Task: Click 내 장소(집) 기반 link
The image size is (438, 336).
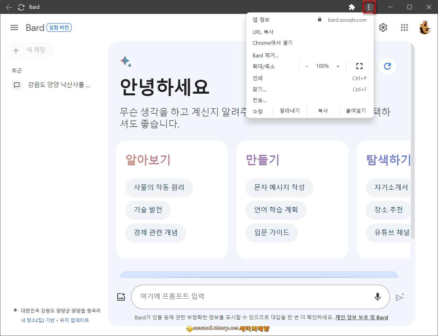Action: point(38,320)
